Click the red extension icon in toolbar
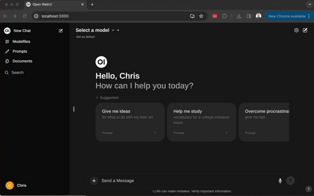 pyautogui.click(x=215, y=16)
